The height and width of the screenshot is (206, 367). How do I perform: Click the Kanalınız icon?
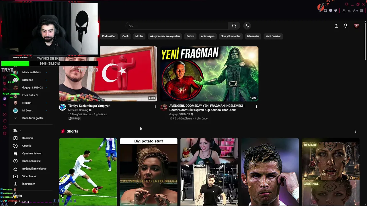15,138
